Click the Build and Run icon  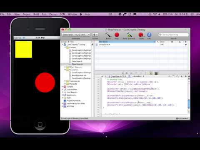pyautogui.click(x=129, y=35)
